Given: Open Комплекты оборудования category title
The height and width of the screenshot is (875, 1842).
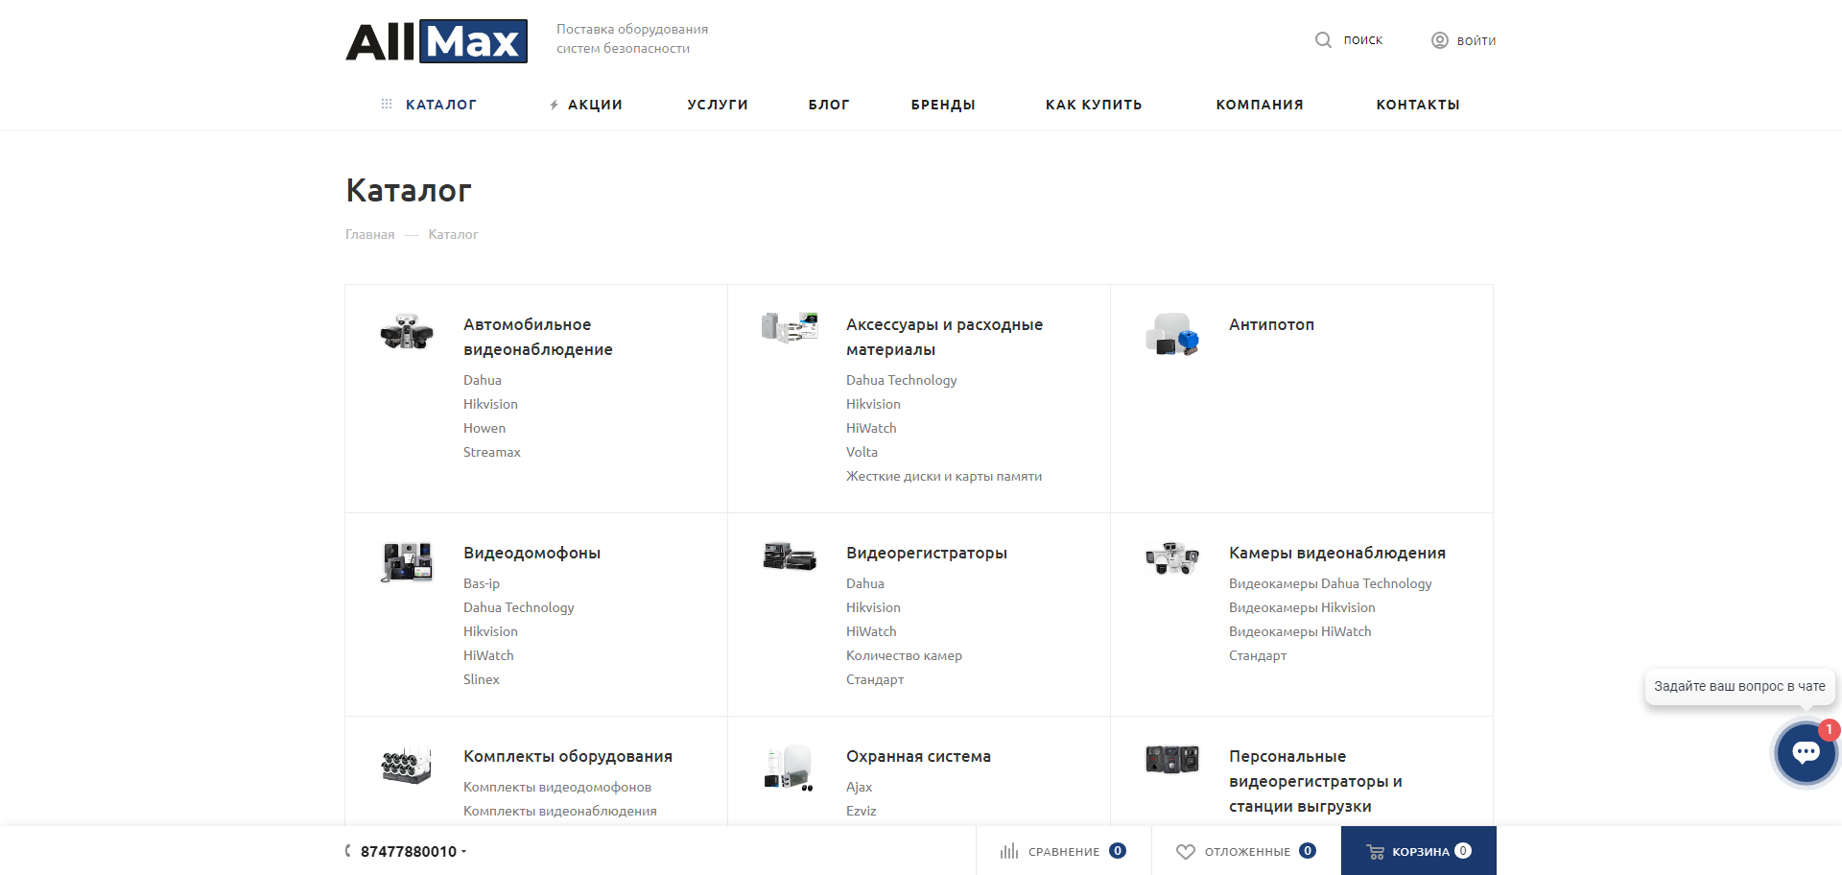Looking at the screenshot, I should (x=568, y=756).
